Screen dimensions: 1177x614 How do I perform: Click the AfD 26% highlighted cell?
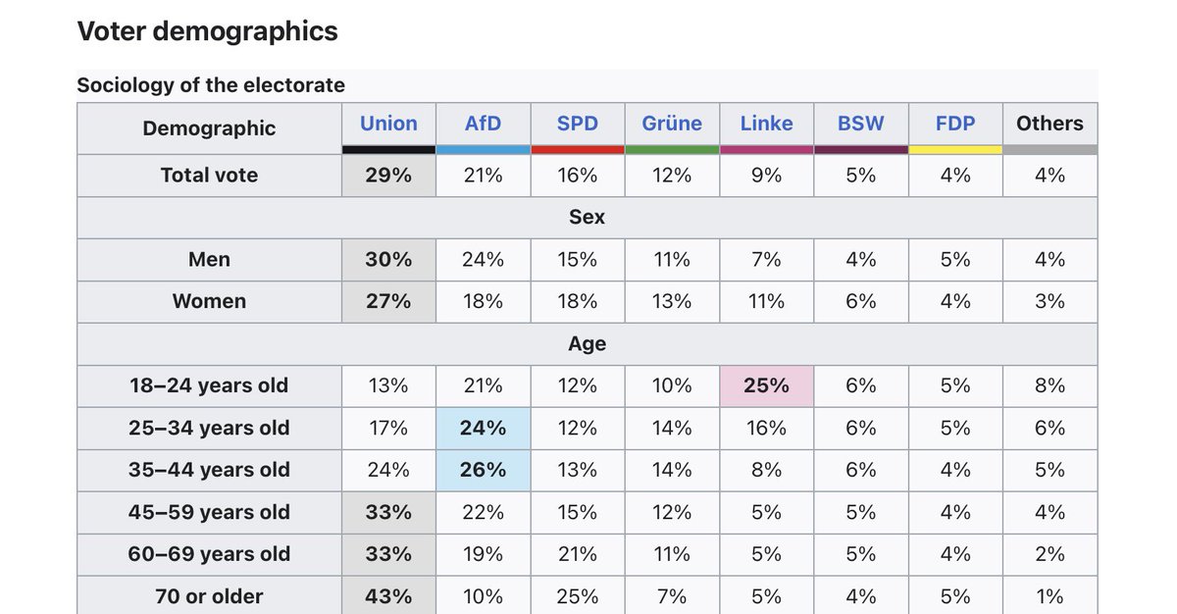pyautogui.click(x=483, y=470)
